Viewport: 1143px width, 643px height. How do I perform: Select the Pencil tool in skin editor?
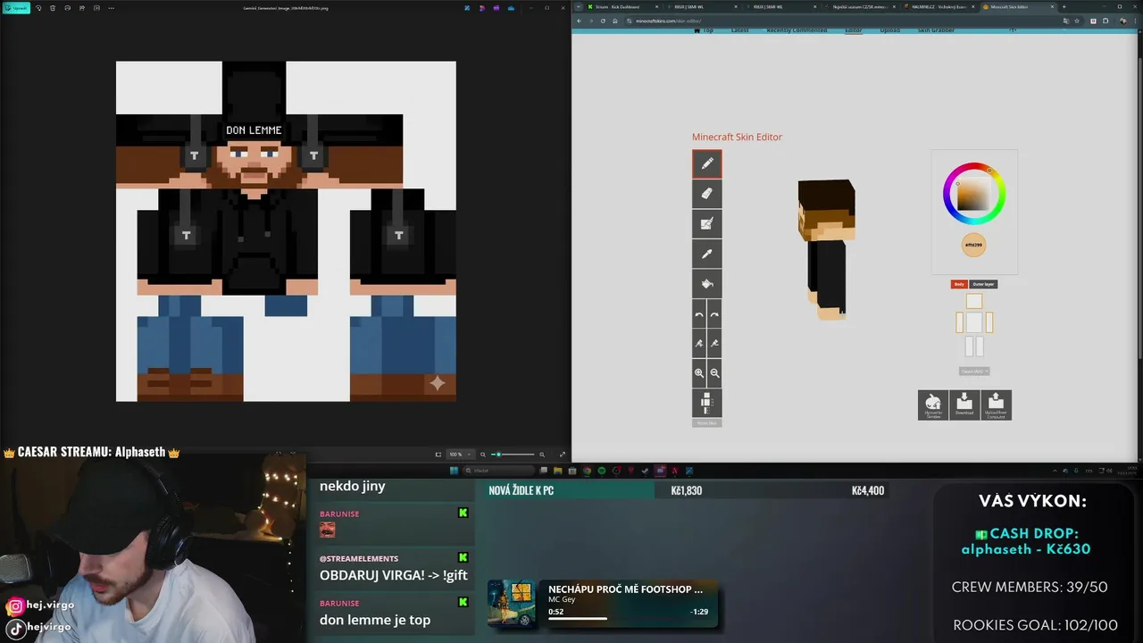tap(706, 163)
